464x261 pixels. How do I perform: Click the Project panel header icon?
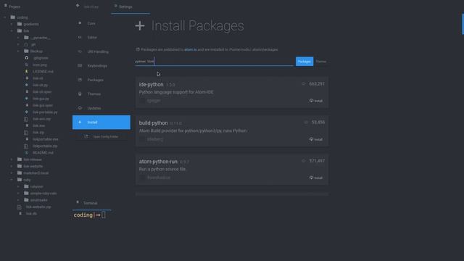tap(5, 6)
